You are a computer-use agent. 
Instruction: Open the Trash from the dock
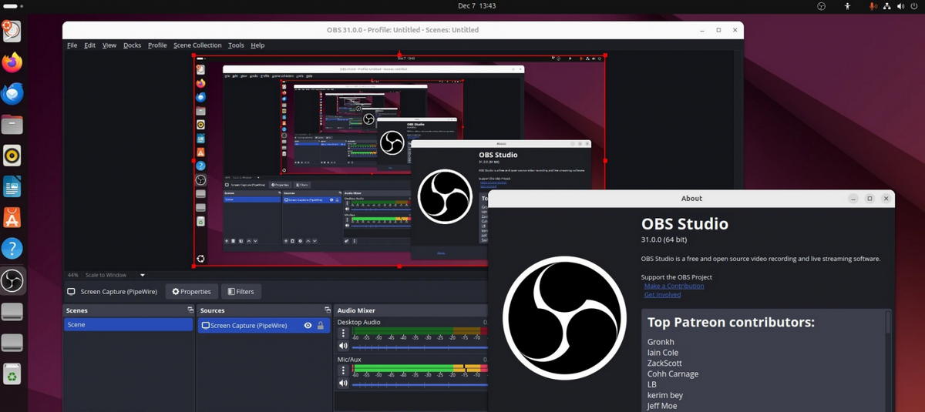12,375
